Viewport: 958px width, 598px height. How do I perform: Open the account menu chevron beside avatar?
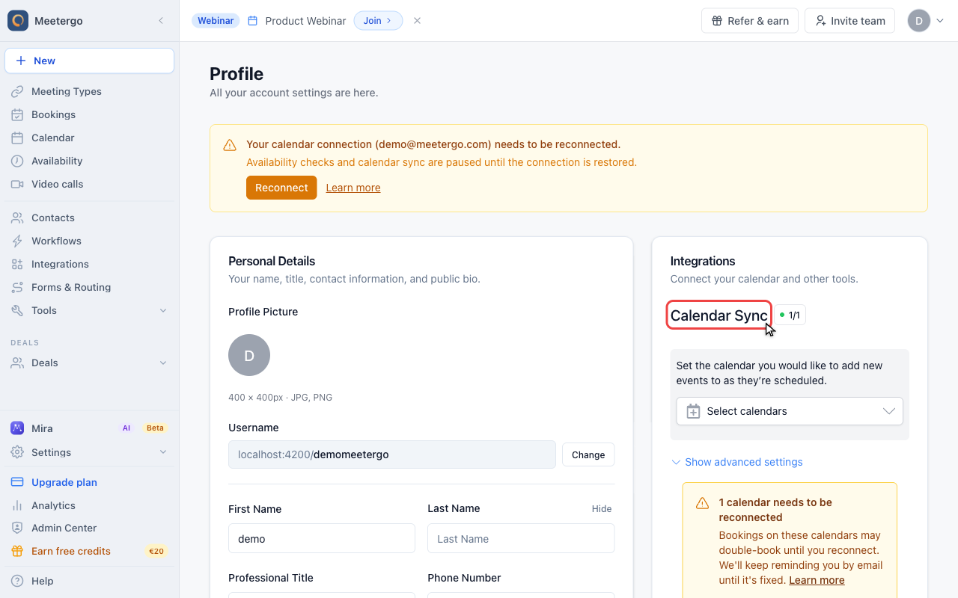(940, 21)
